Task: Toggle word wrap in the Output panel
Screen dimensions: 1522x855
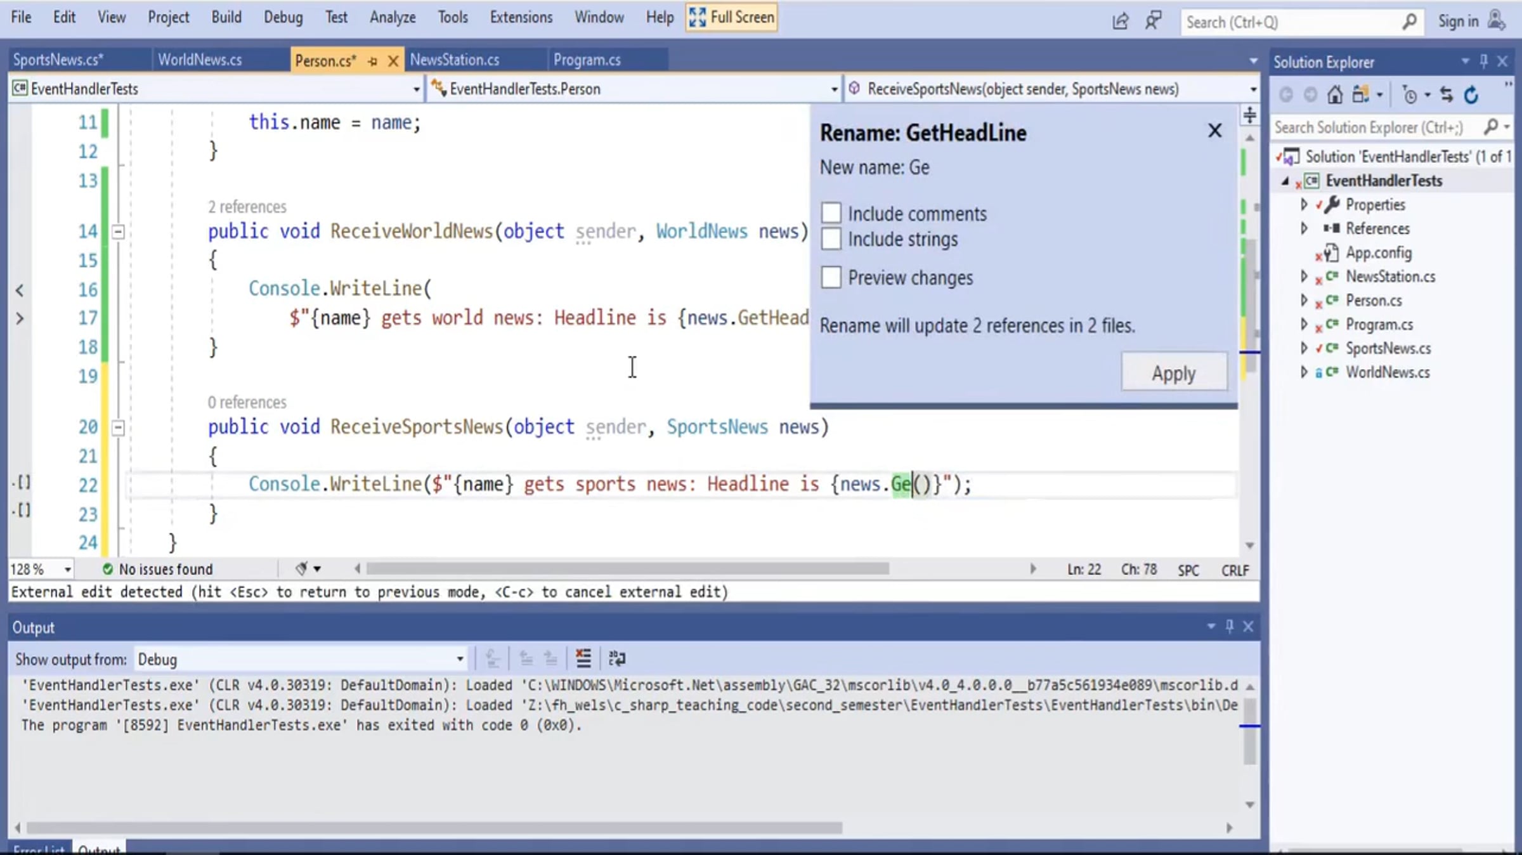Action: 616,658
